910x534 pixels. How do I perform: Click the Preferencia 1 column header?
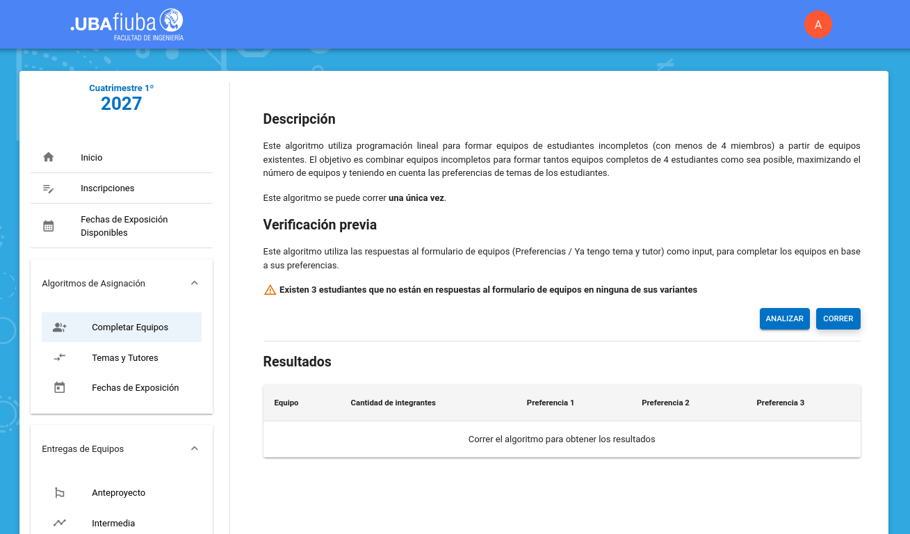(x=550, y=403)
